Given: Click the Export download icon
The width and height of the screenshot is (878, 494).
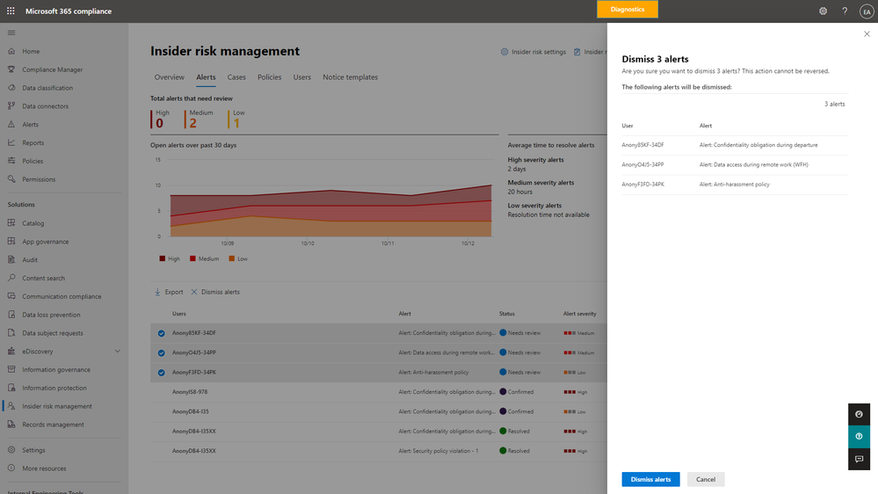Looking at the screenshot, I should (157, 292).
